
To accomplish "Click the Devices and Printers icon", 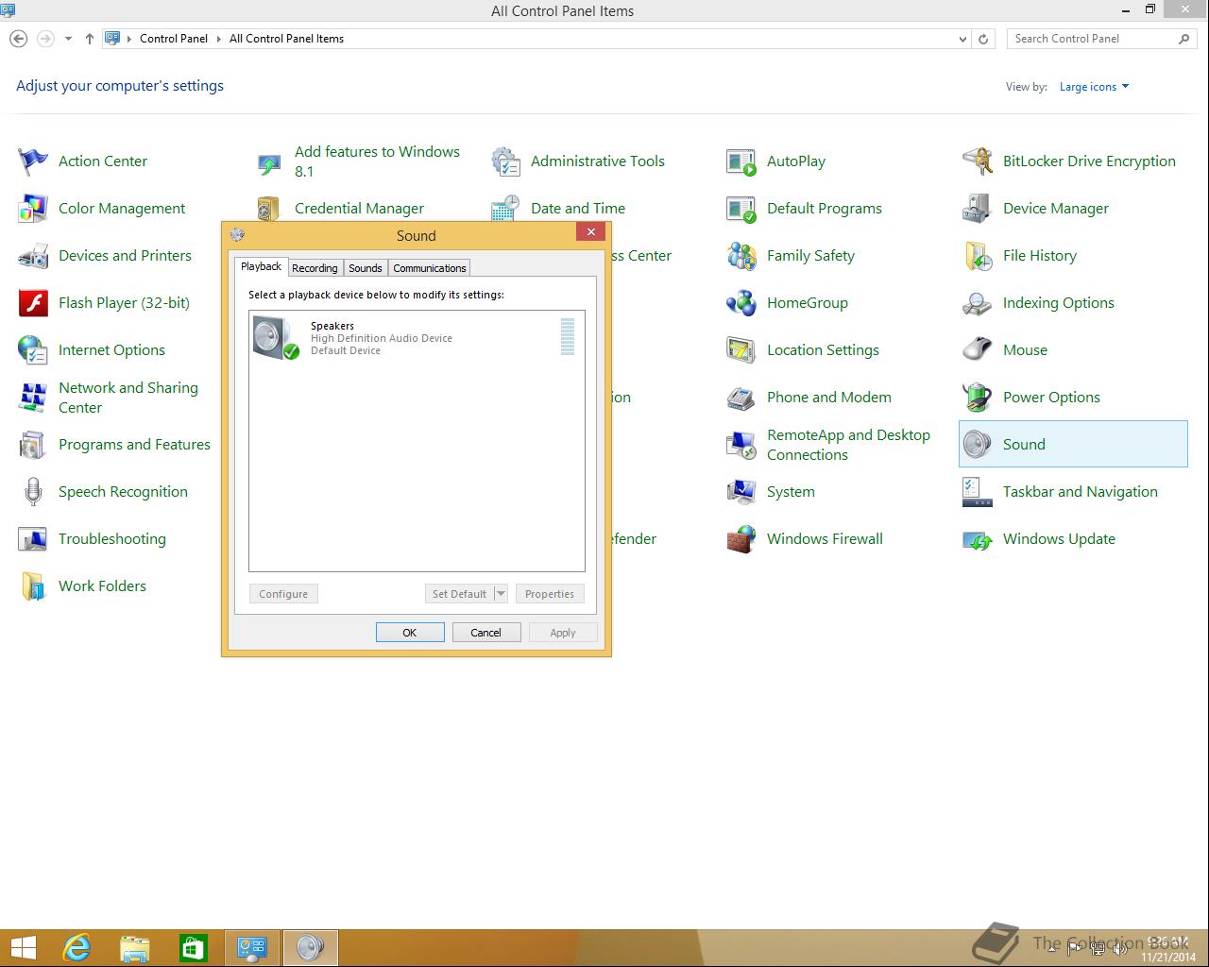I will tap(33, 256).
